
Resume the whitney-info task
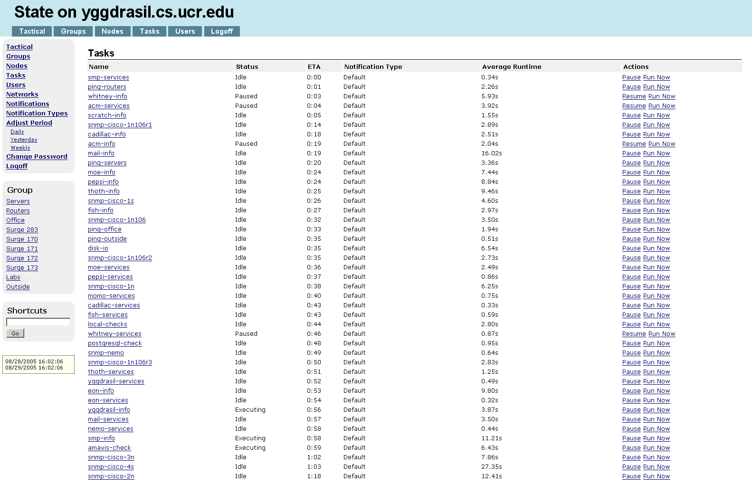[634, 96]
